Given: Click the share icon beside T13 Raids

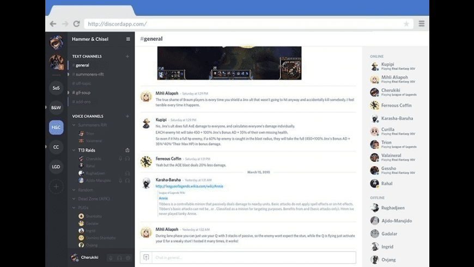Looking at the screenshot, I should pyautogui.click(x=127, y=150).
